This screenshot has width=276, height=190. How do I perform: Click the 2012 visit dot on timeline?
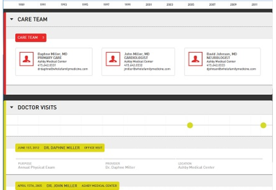263,125
